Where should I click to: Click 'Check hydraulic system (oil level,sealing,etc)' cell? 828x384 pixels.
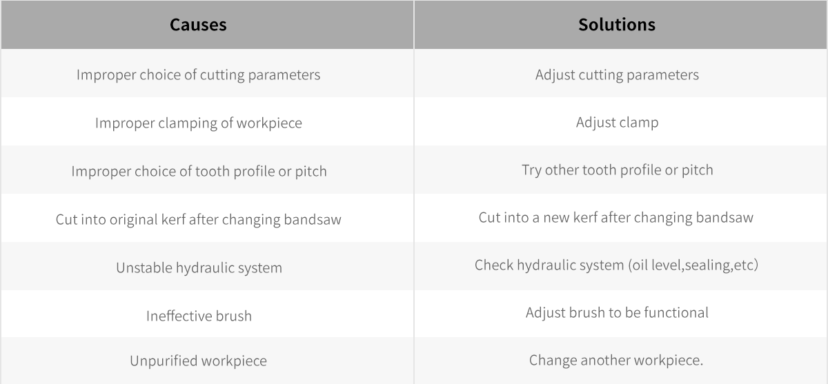[621, 266]
